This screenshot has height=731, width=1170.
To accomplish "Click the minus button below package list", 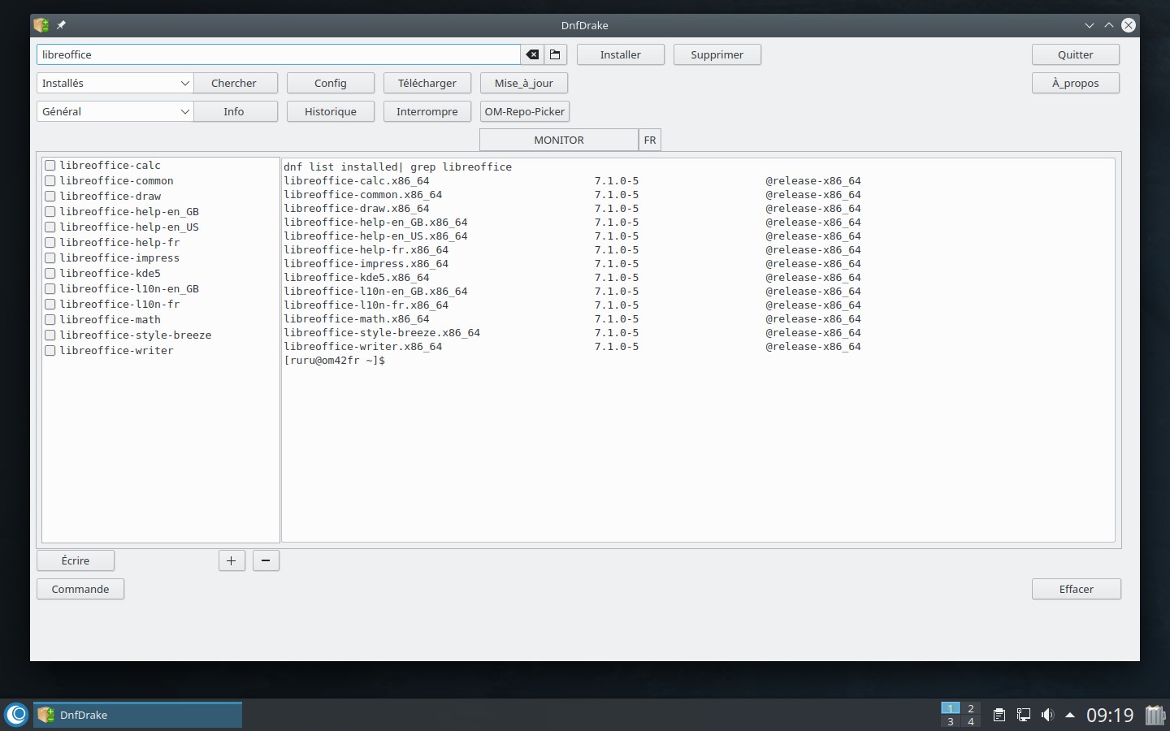I will (x=266, y=560).
